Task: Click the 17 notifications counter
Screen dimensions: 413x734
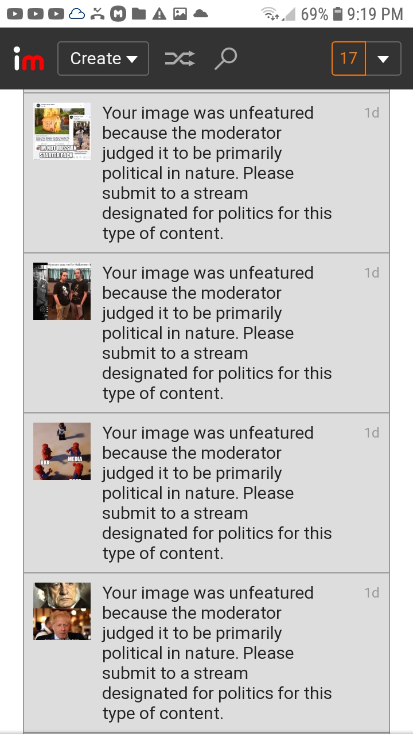Action: (349, 58)
